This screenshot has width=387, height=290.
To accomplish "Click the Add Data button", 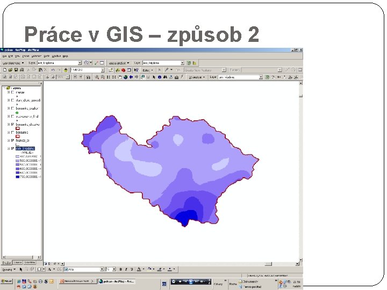I will click(x=66, y=70).
